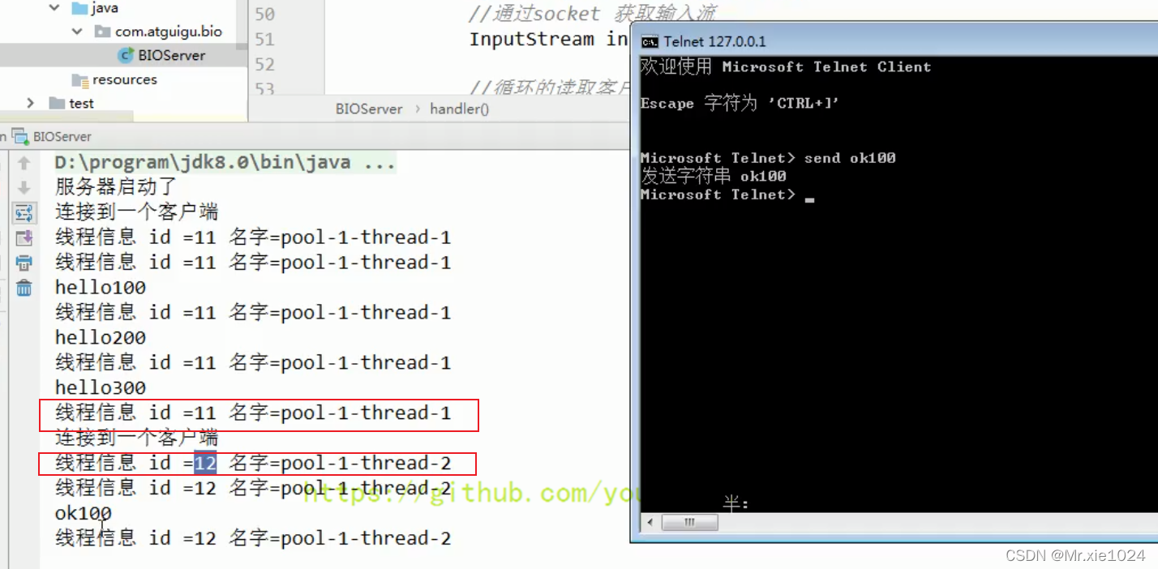Screen dimensions: 1158x569
Task: Click the Down stack trace arrow icon
Action: (x=24, y=188)
